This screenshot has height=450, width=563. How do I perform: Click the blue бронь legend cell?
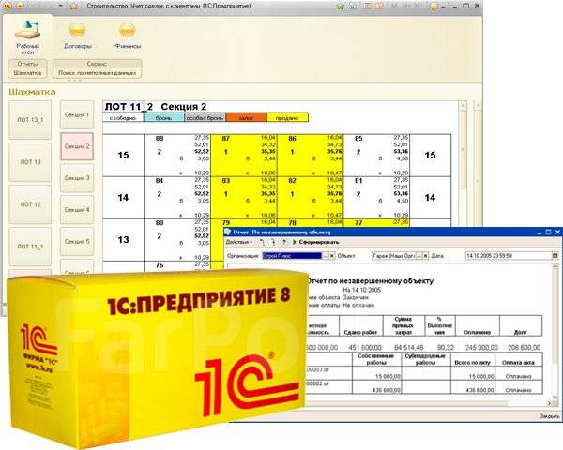(164, 118)
